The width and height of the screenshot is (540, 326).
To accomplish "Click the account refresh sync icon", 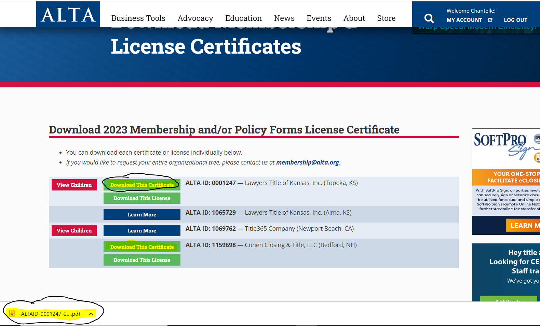I will coord(490,20).
